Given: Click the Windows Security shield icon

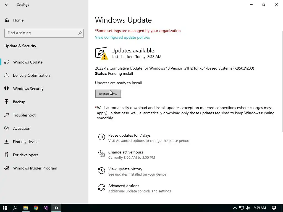Looking at the screenshot, I should 7,88.
